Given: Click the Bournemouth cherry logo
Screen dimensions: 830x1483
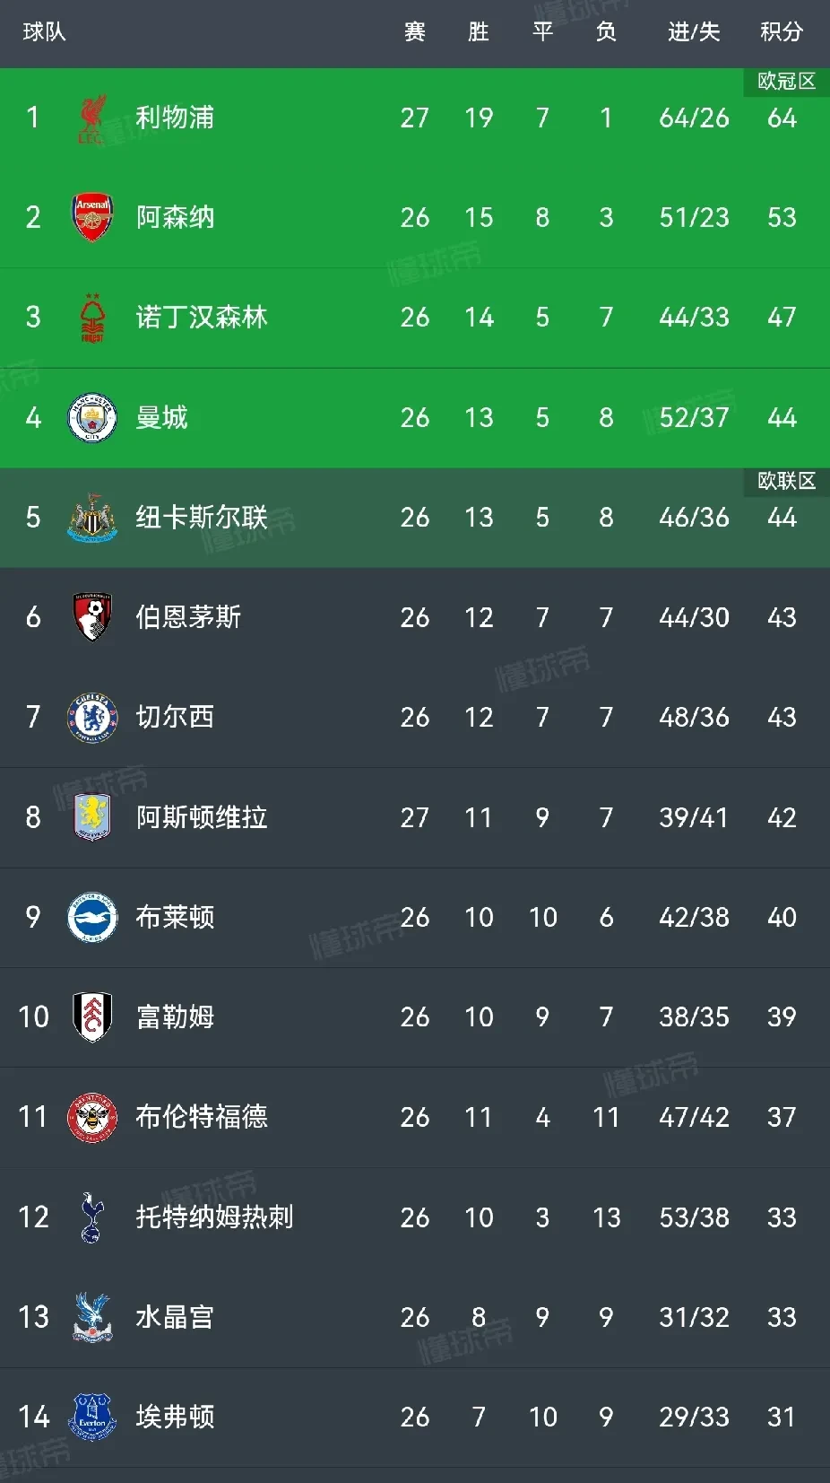Looking at the screenshot, I should tap(91, 617).
